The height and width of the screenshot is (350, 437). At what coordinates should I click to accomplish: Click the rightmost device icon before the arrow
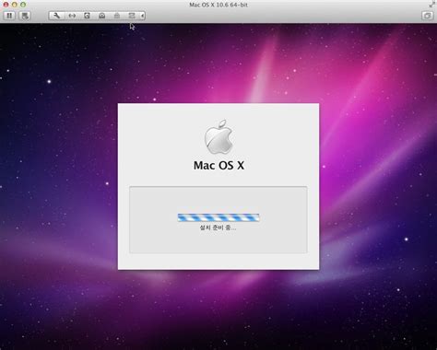132,16
